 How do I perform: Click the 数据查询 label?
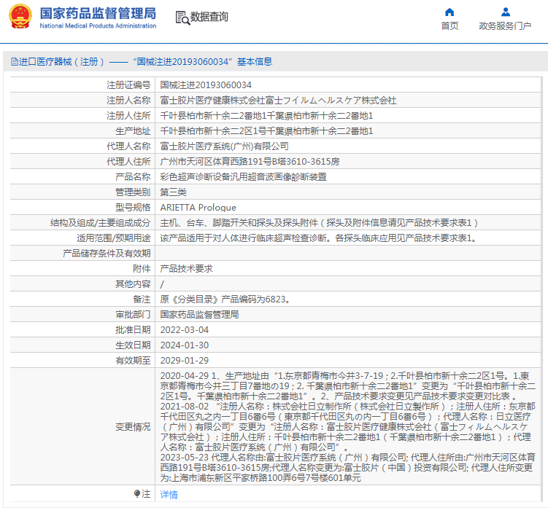(x=209, y=17)
